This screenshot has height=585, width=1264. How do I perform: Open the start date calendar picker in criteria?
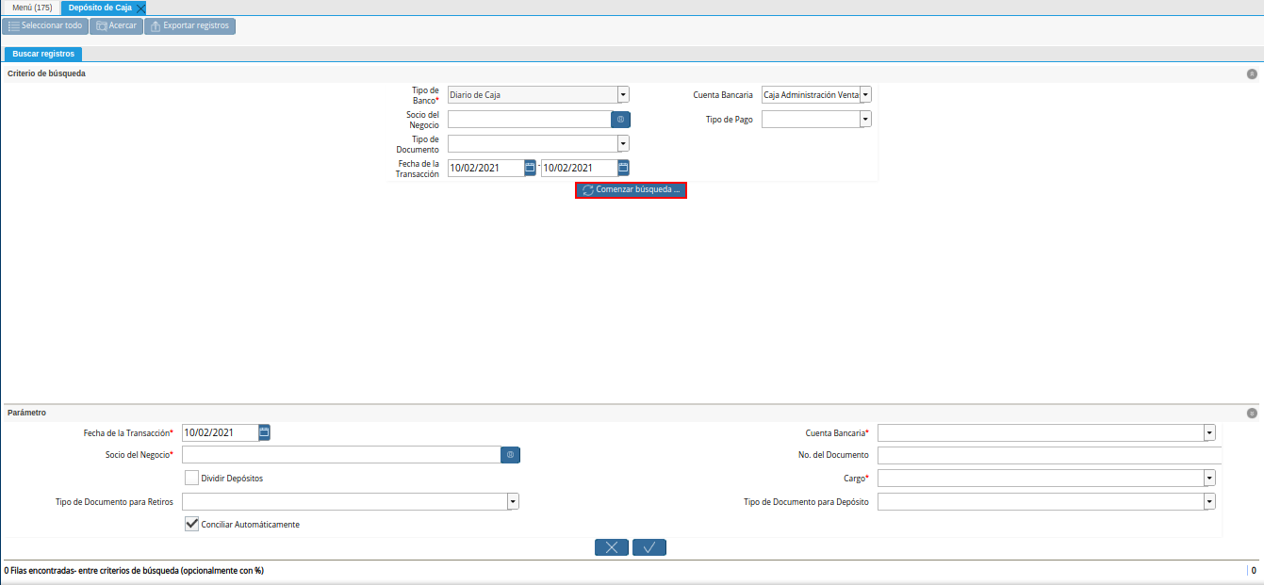click(530, 168)
